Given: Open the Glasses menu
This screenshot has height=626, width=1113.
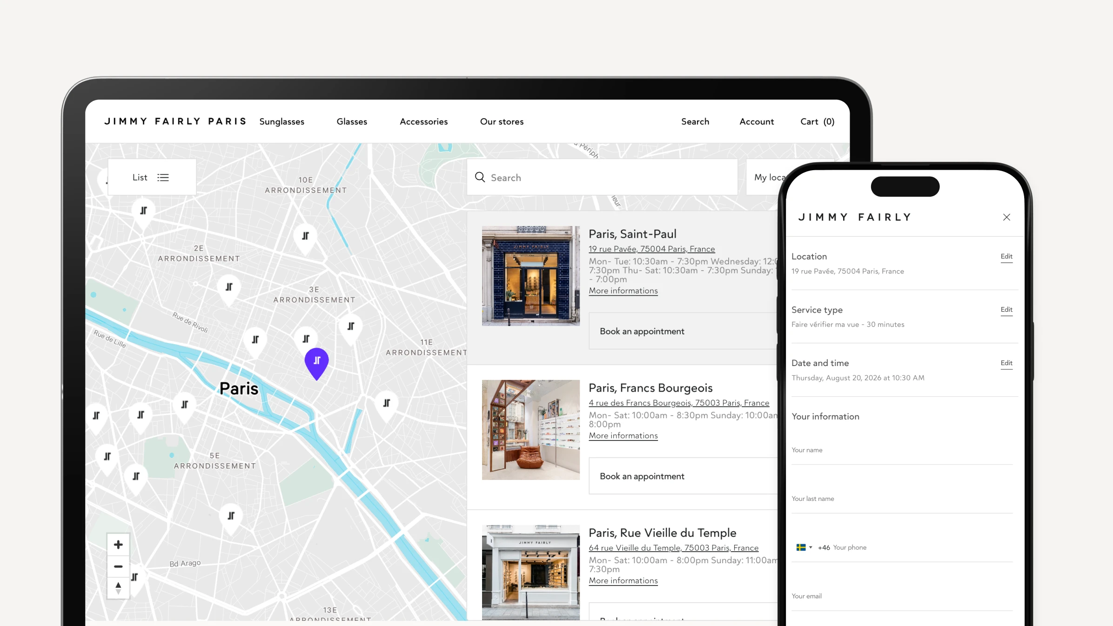Looking at the screenshot, I should (x=352, y=122).
